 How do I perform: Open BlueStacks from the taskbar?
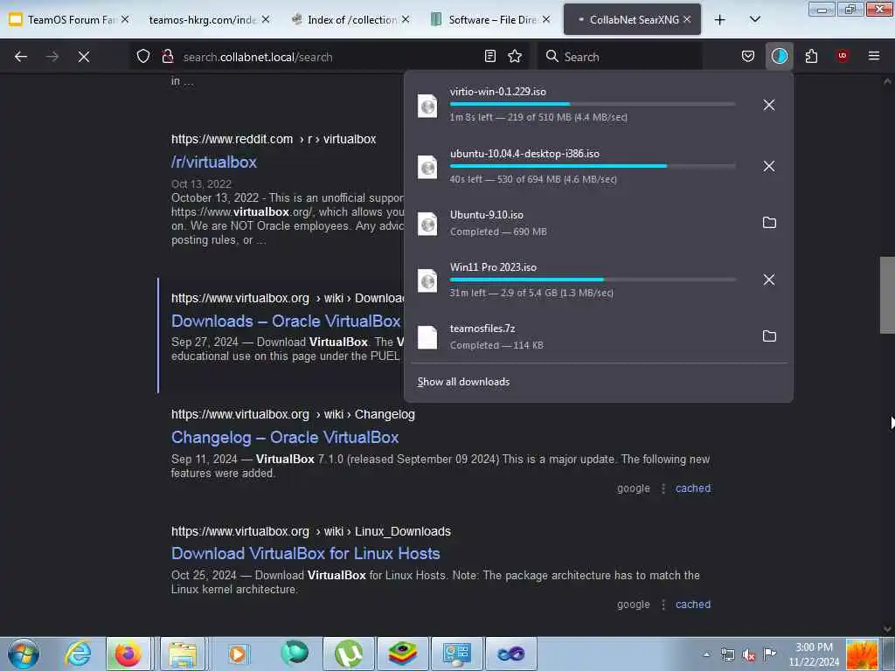tap(402, 654)
